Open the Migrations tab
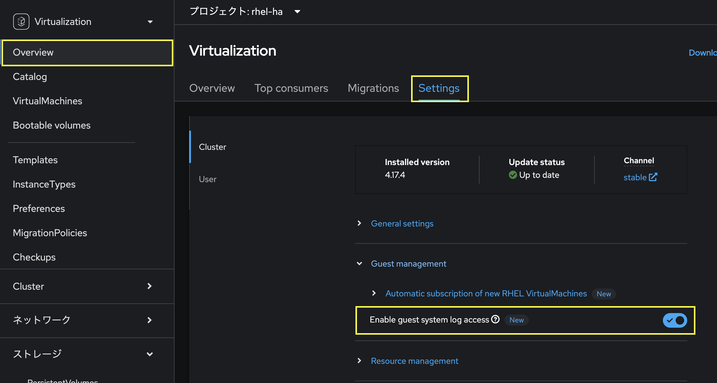 click(373, 88)
